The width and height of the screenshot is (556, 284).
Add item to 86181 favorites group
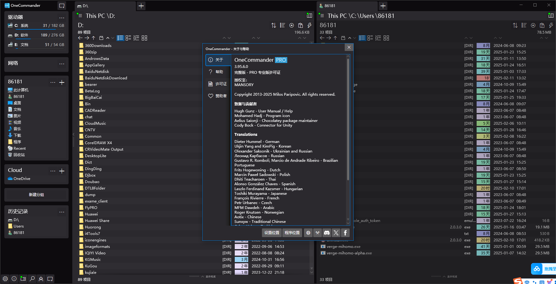[62, 82]
